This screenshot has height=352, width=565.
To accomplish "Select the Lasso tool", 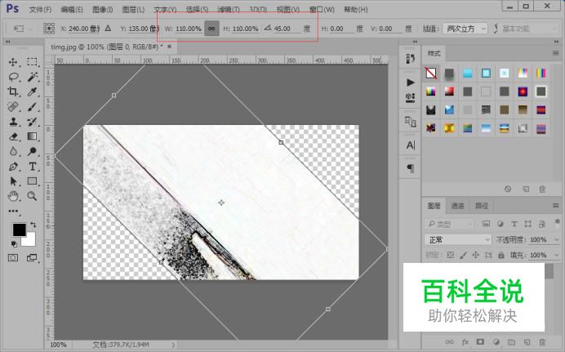I will (13, 77).
